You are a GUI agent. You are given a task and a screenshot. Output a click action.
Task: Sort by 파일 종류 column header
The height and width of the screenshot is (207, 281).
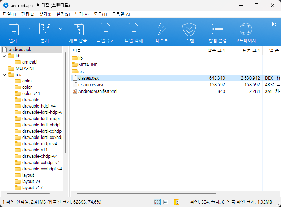pyautogui.click(x=272, y=51)
